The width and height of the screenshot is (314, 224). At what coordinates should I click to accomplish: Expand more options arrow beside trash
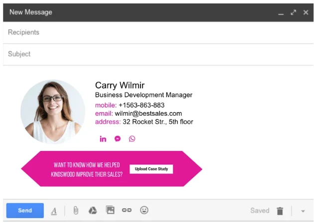tap(303, 211)
